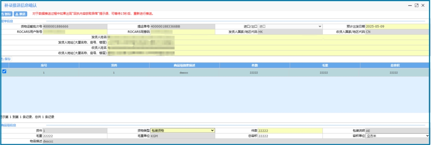Viewport: 431px width, 145px height.
Task: Click the 暂存 (temporary save) button
Action: pos(6,14)
